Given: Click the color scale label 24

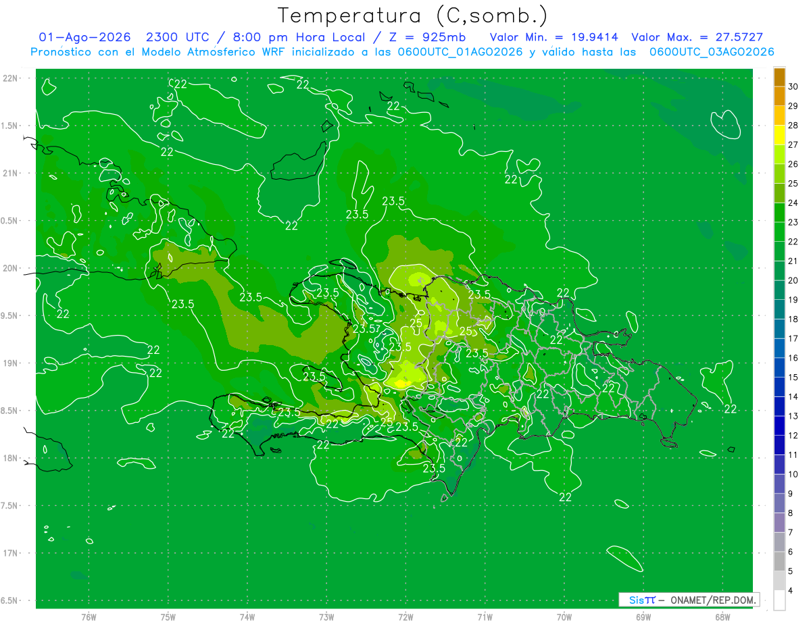Looking at the screenshot, I should tap(793, 203).
